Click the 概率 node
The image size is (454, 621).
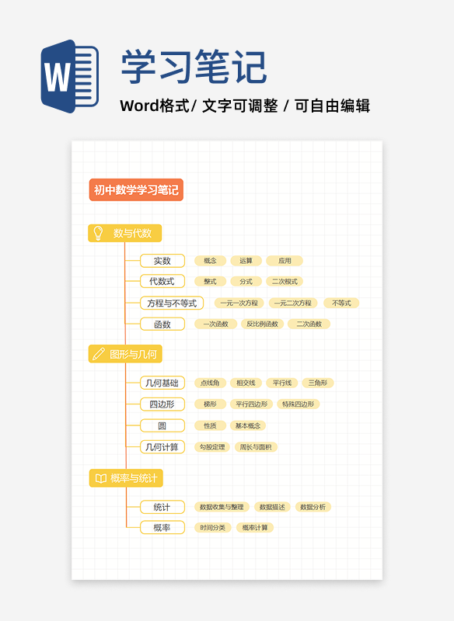[162, 528]
